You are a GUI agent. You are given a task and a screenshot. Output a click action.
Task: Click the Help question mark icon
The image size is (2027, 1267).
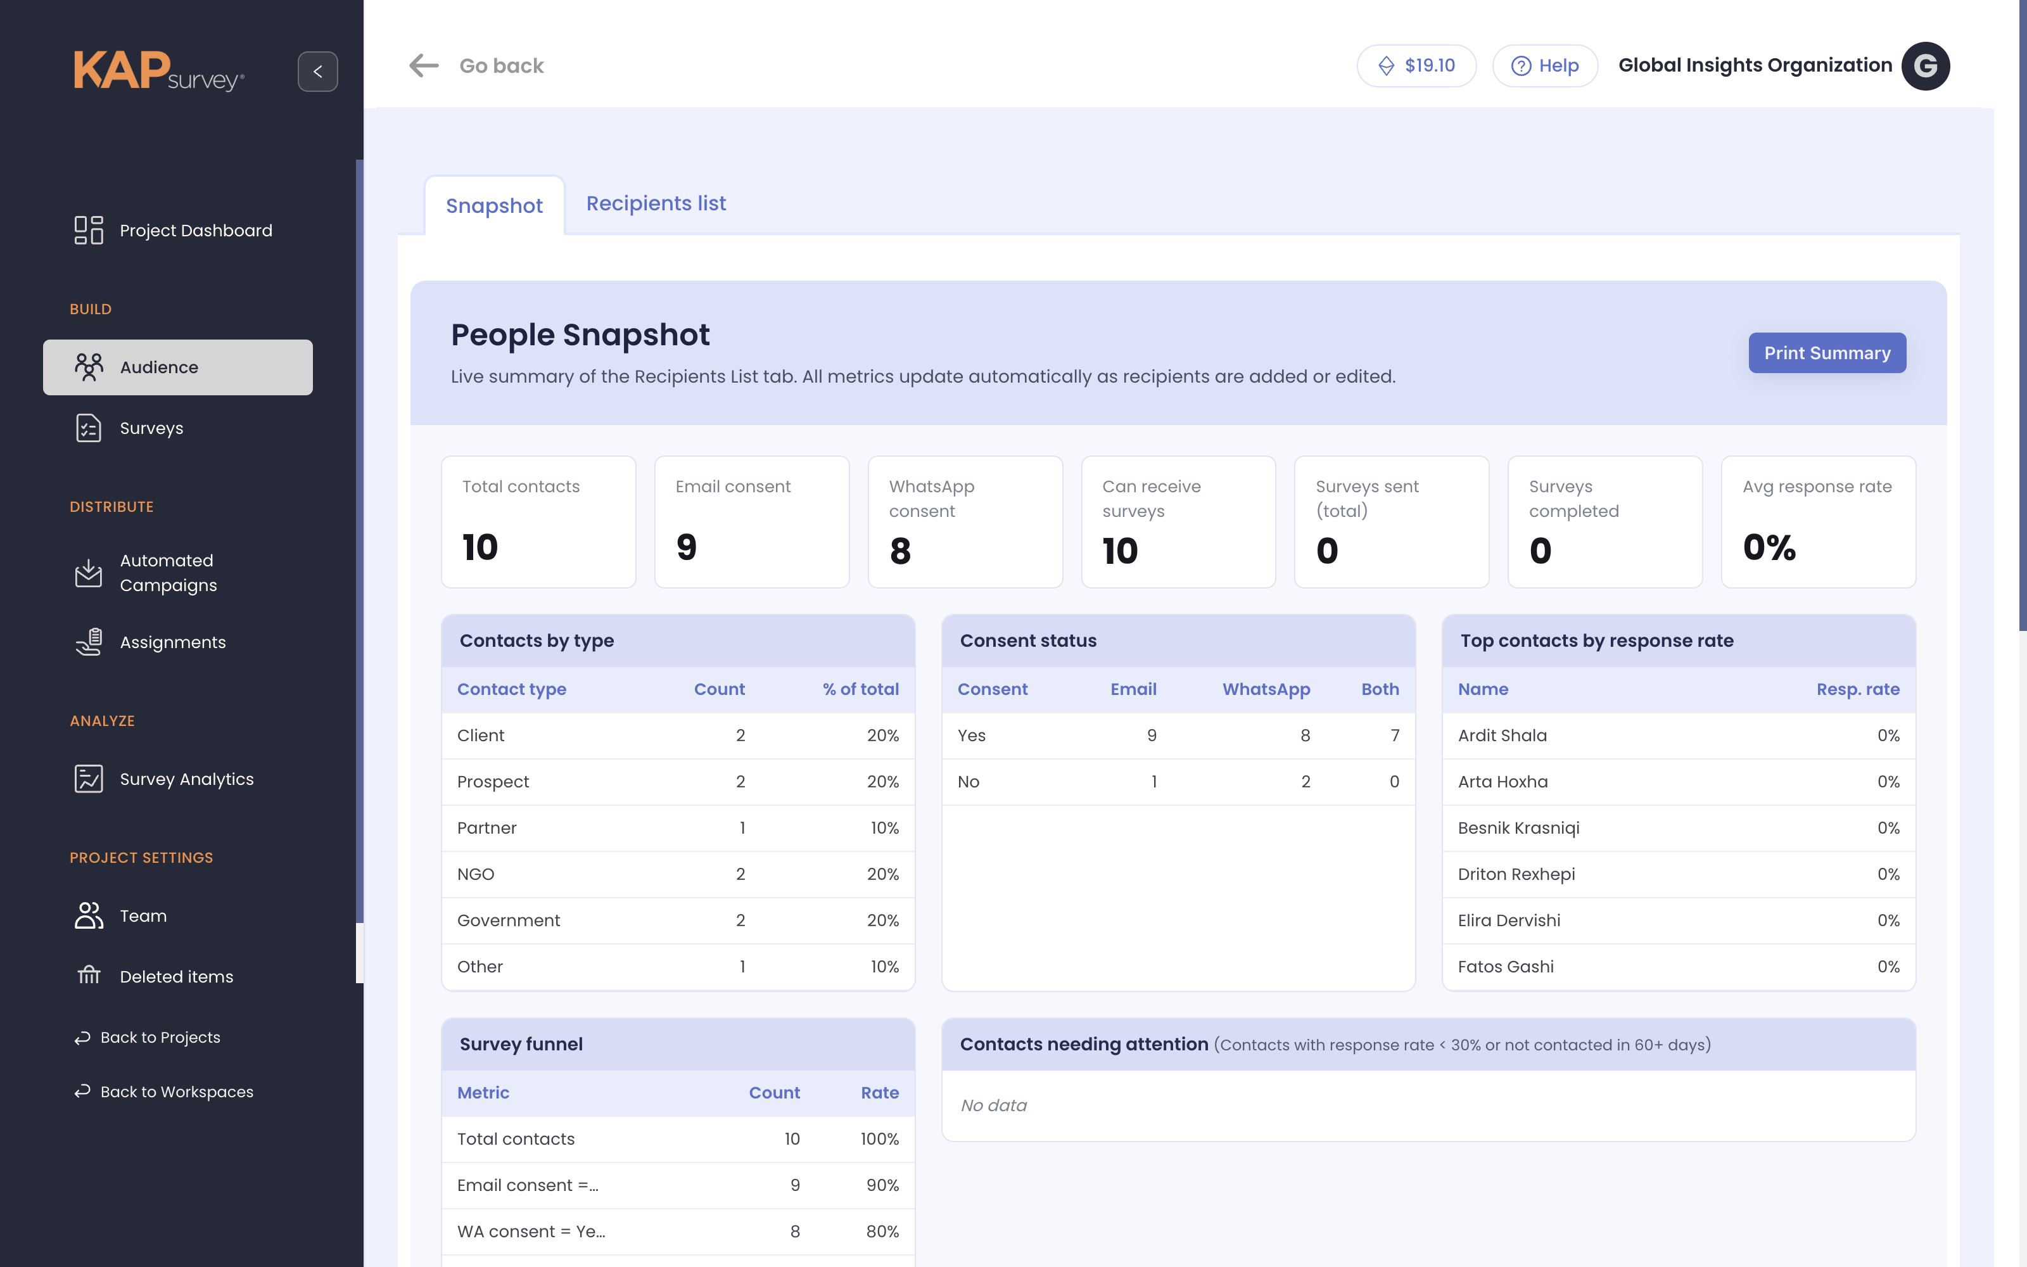pos(1521,65)
